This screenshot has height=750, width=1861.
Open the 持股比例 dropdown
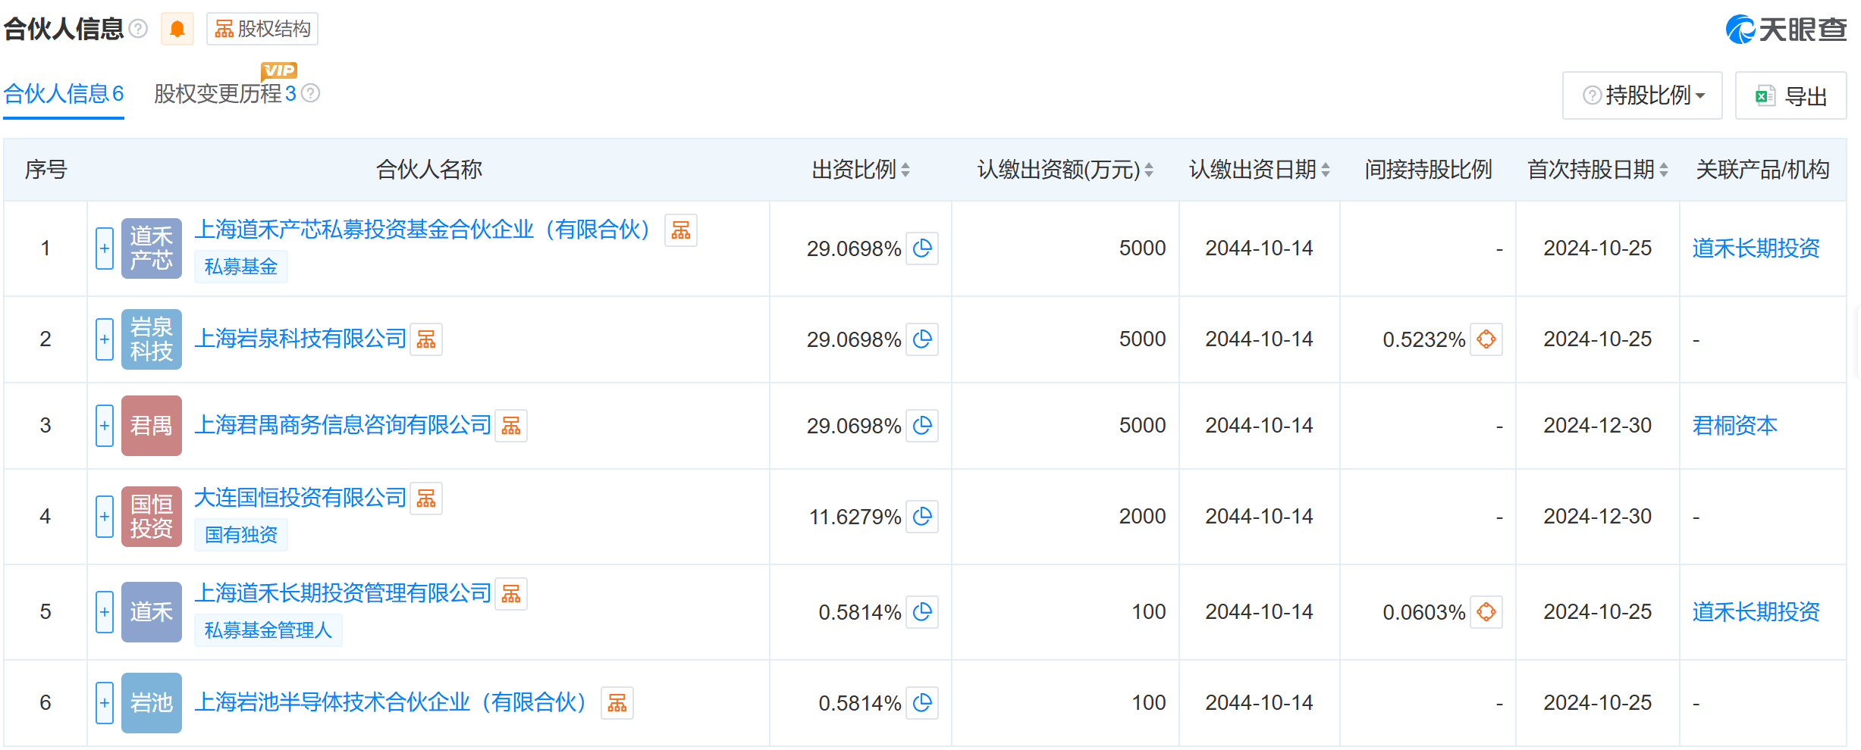(x=1643, y=95)
